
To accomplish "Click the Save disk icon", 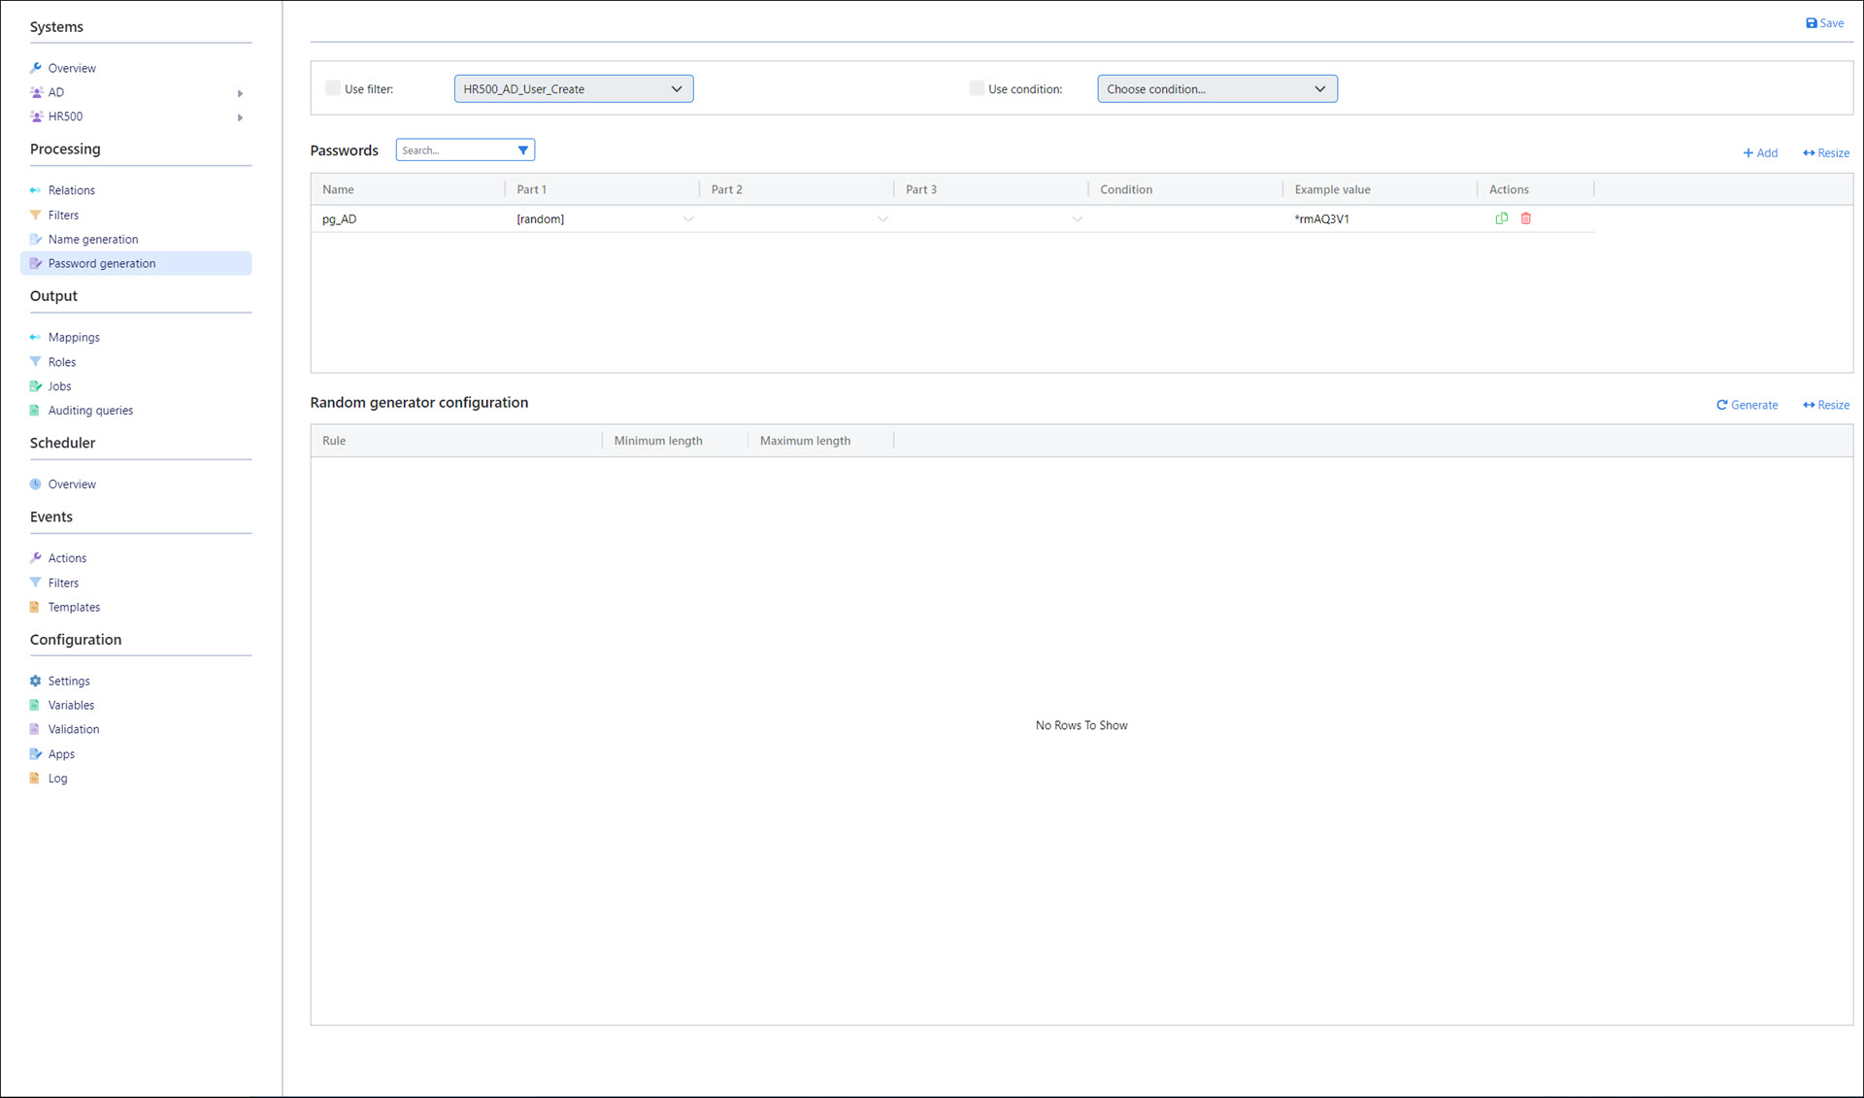I will 1812,23.
